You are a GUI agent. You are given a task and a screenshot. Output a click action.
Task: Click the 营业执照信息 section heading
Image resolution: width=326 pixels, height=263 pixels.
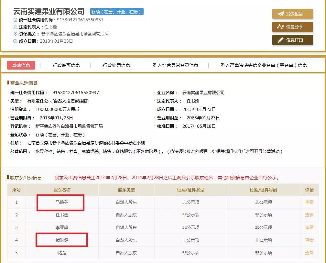point(24,83)
